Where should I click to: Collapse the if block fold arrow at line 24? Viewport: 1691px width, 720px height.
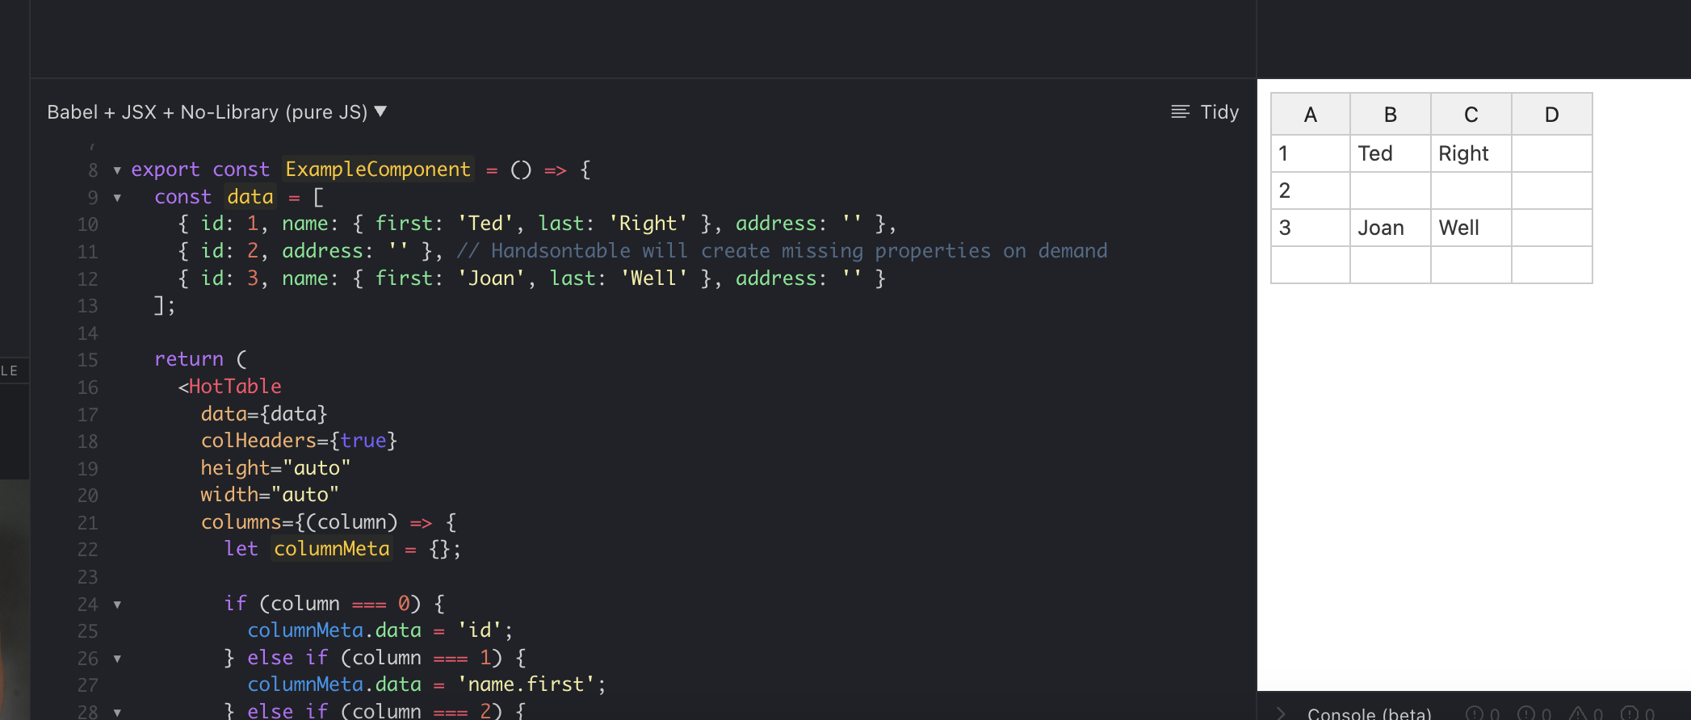[x=117, y=605]
